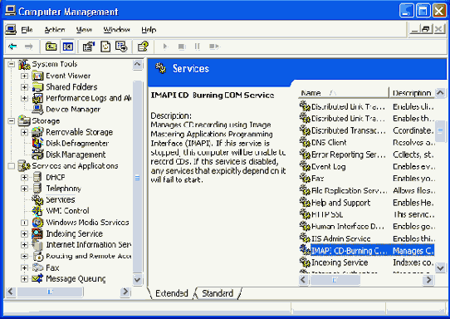Click the services list scroll-right arrow
This screenshot has height=319, width=450.
pyautogui.click(x=428, y=279)
